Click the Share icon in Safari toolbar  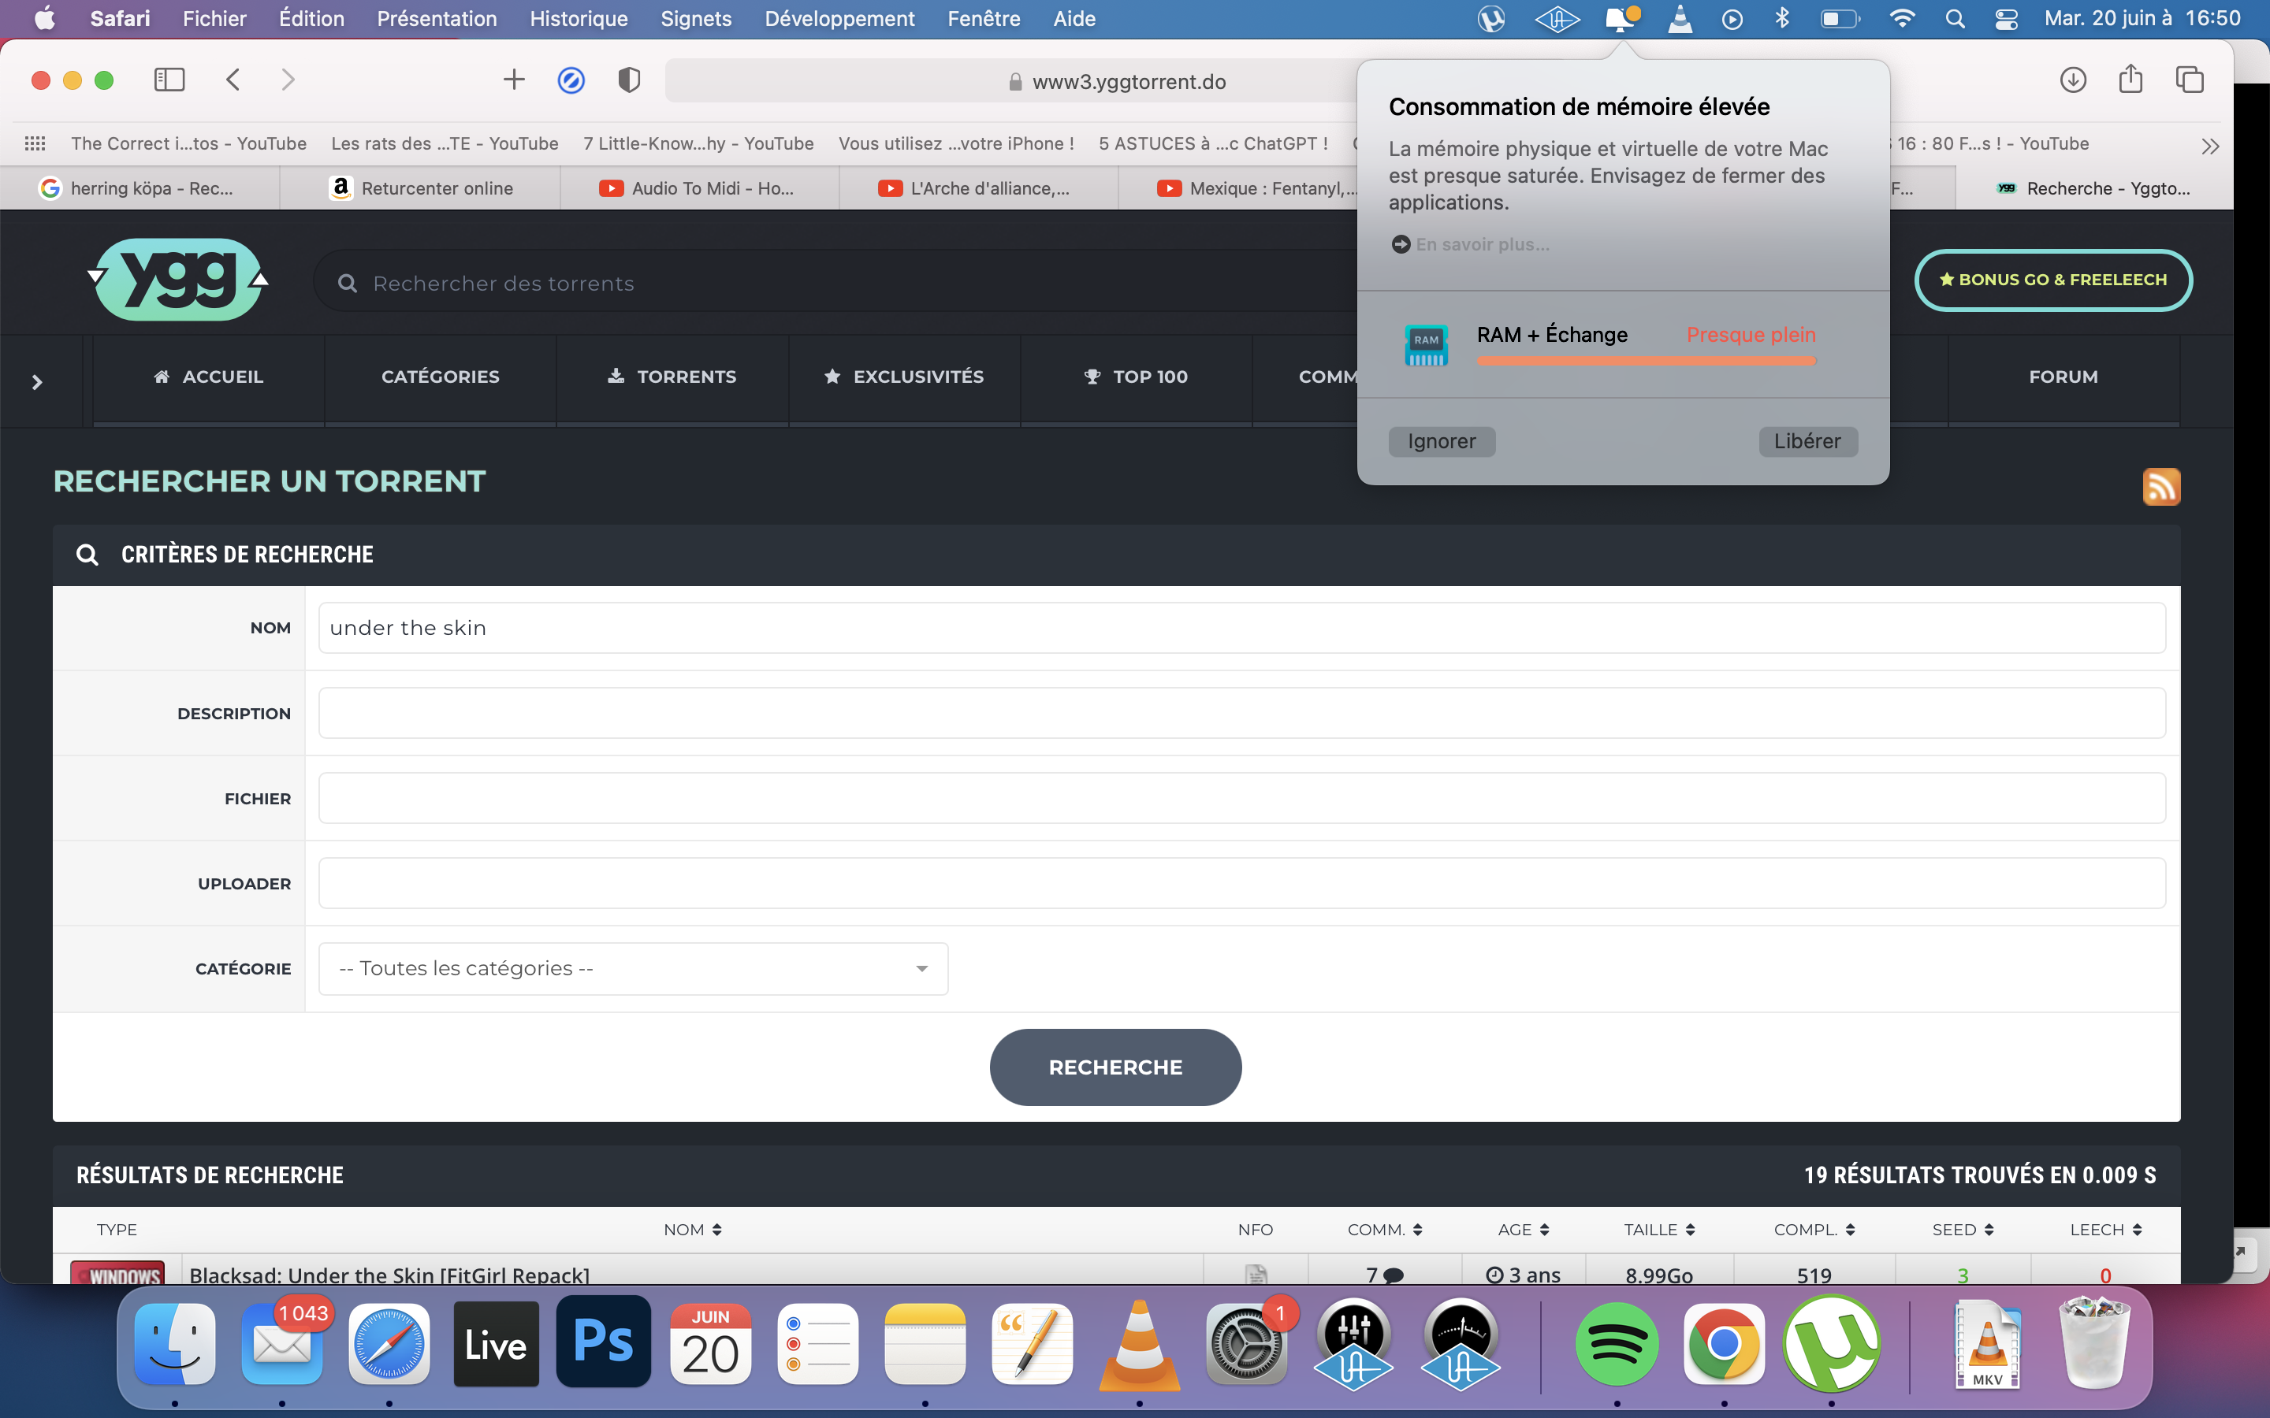tap(2130, 80)
